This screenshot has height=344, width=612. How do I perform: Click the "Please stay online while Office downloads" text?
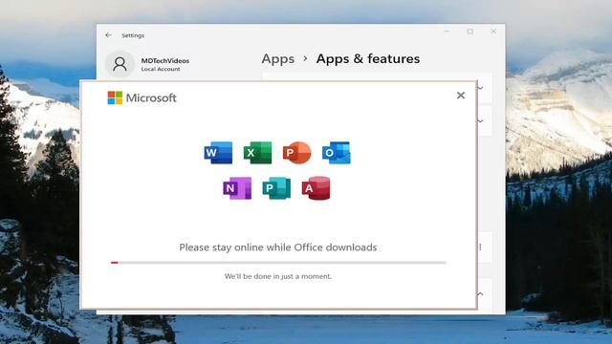pyautogui.click(x=278, y=247)
